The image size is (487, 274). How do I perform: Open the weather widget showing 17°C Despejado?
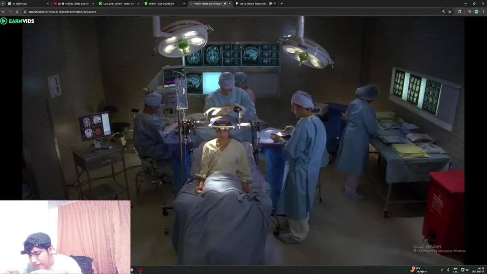point(419,270)
